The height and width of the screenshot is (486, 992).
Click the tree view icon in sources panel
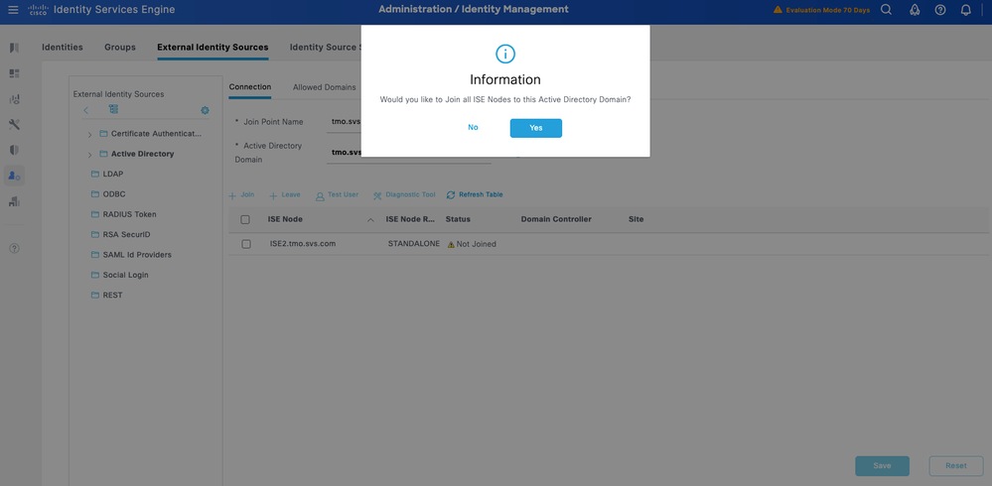tap(113, 109)
